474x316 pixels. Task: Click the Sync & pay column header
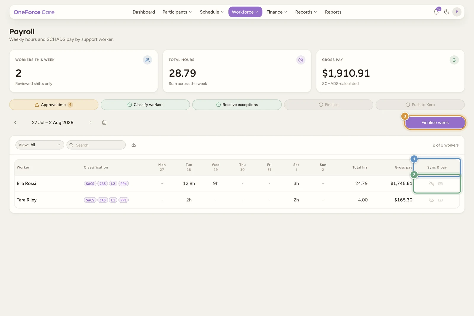pos(437,168)
